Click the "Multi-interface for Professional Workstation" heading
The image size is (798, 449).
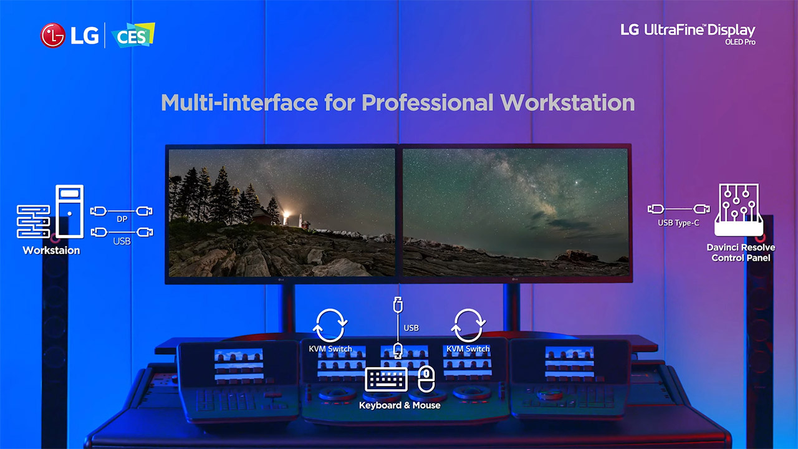pos(398,102)
